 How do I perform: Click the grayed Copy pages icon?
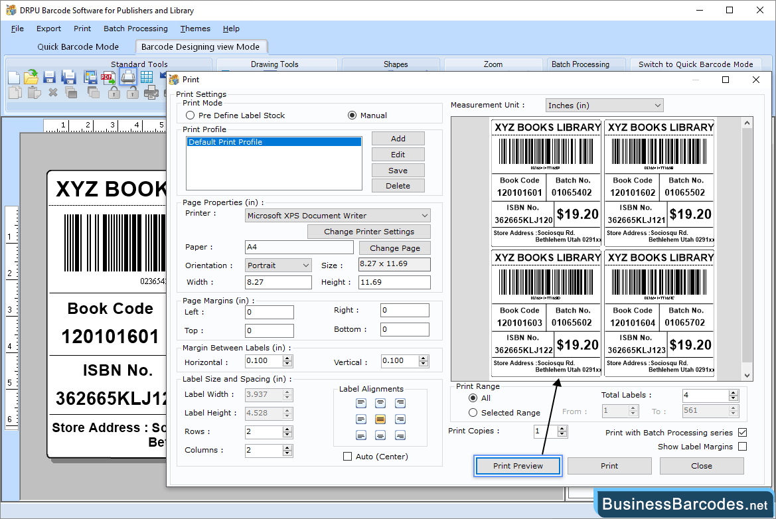(15, 92)
